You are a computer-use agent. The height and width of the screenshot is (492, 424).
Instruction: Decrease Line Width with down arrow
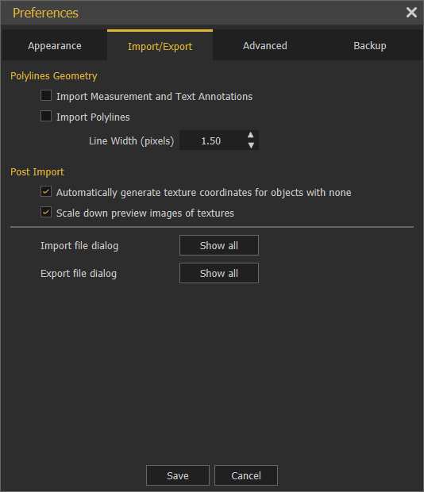[x=250, y=145]
